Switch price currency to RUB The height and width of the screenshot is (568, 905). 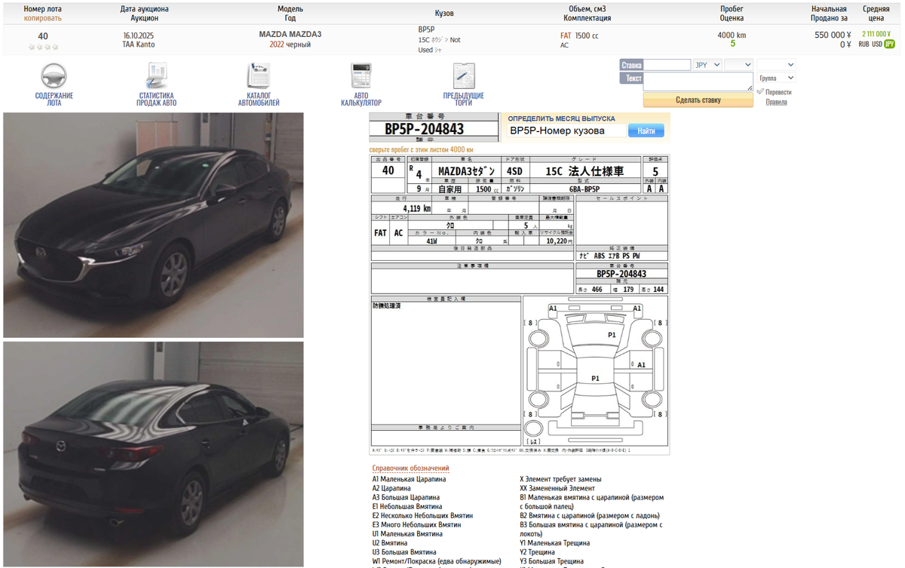pos(864,45)
